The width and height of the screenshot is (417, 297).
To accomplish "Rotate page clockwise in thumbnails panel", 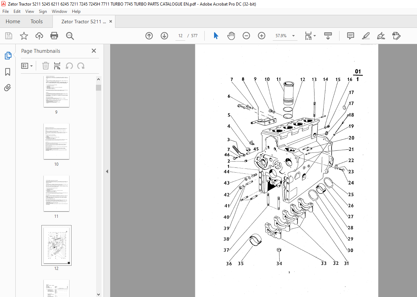I will pos(81,66).
